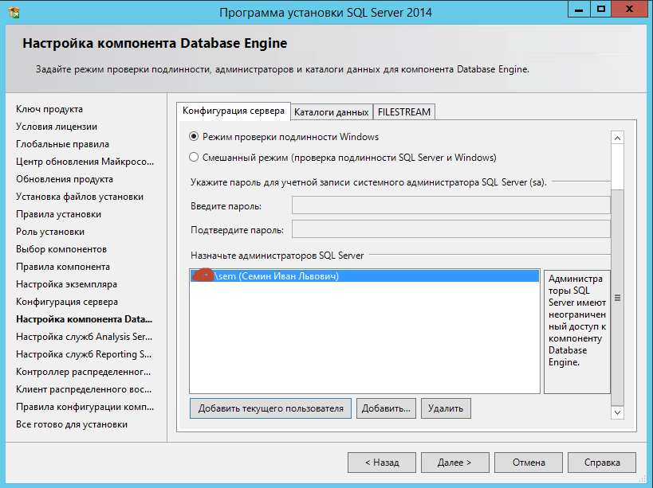Click the scroll down arrow of the panel

click(617, 412)
